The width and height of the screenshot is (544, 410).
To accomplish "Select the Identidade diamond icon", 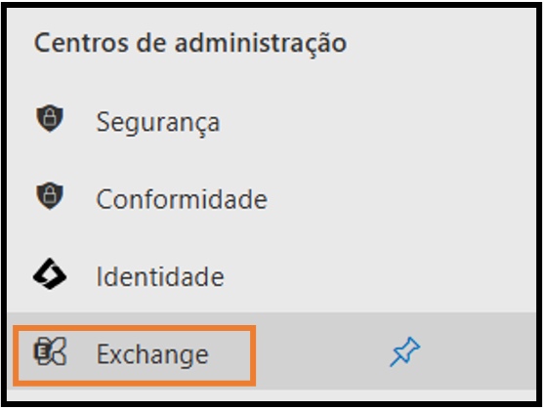I will pos(50,273).
